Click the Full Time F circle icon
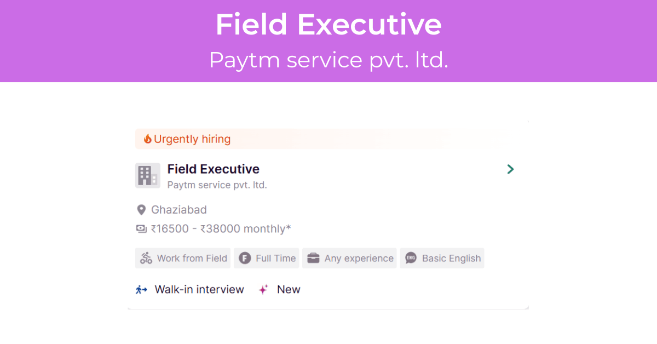Viewport: 657px width, 344px height. pyautogui.click(x=245, y=258)
